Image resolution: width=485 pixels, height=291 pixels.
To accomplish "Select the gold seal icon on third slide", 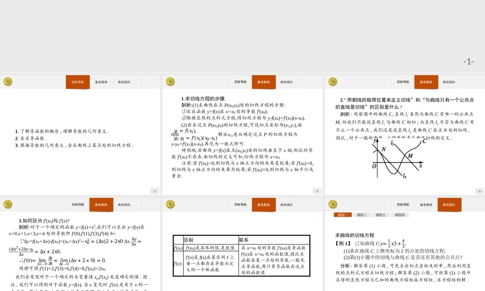I will [x=332, y=81].
